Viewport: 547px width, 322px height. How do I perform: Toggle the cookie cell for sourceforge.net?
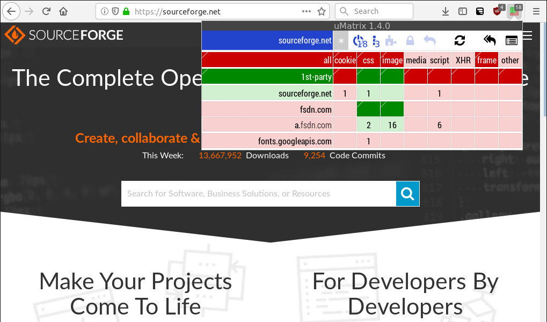point(345,93)
